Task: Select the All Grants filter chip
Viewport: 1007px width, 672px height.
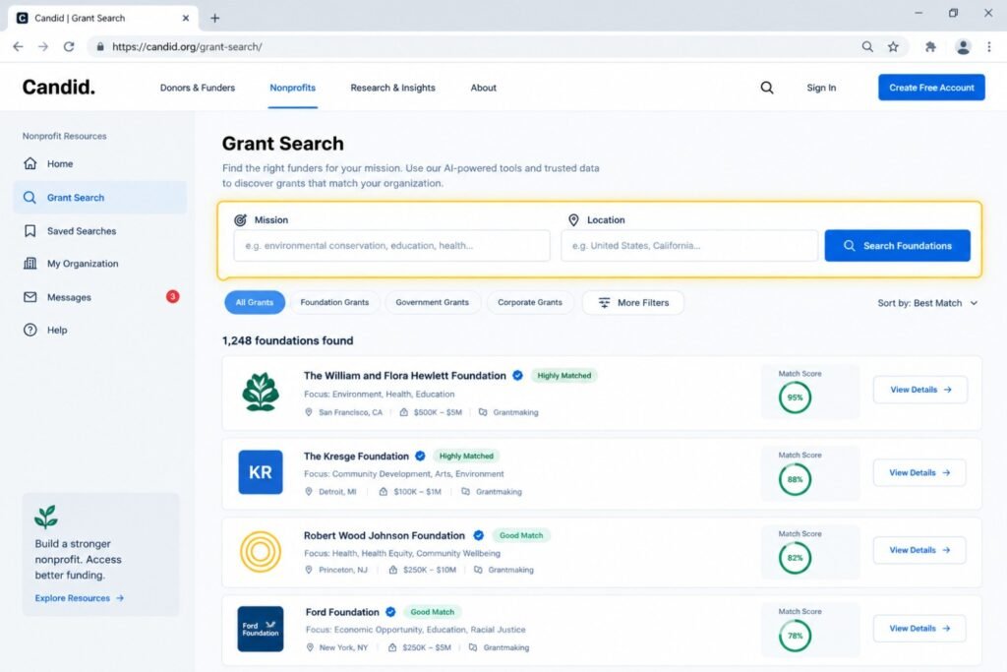Action: (255, 302)
